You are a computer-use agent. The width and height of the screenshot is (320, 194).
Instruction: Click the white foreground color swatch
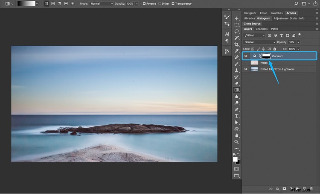tap(235, 159)
